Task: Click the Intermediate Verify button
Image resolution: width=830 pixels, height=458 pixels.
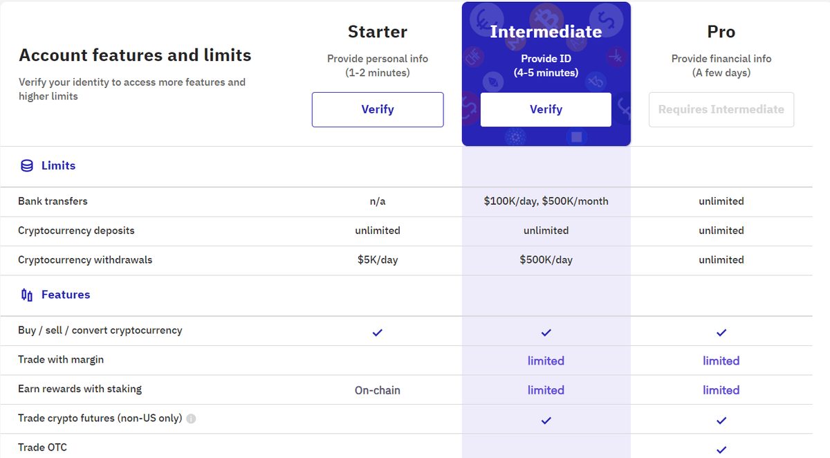Action: (546, 109)
